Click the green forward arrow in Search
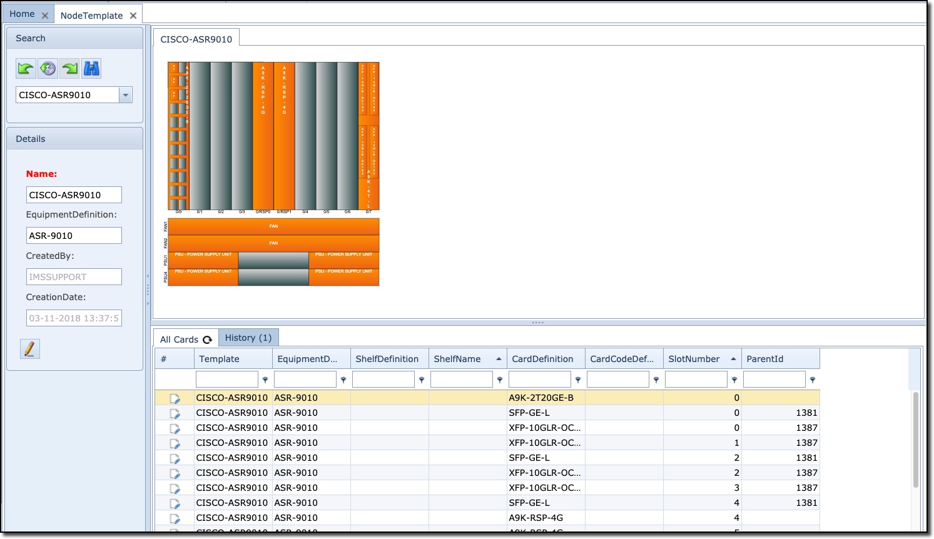 point(70,69)
